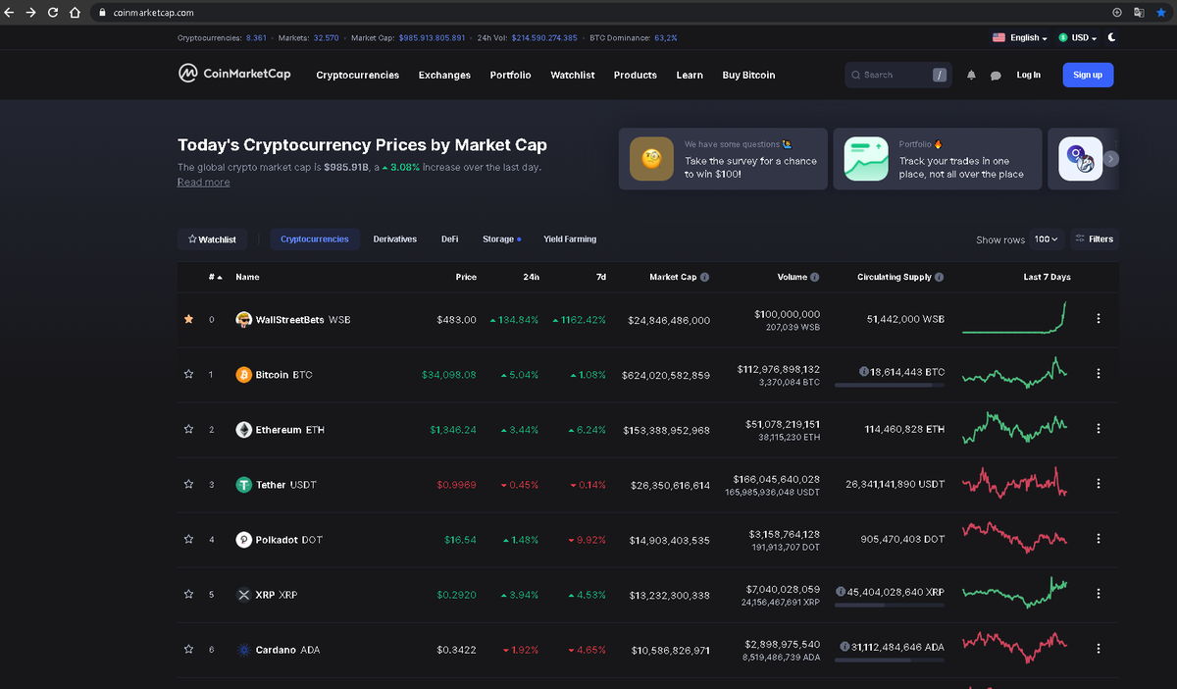Toggle dark mode moon icon
Image resolution: width=1177 pixels, height=689 pixels.
(x=1111, y=37)
